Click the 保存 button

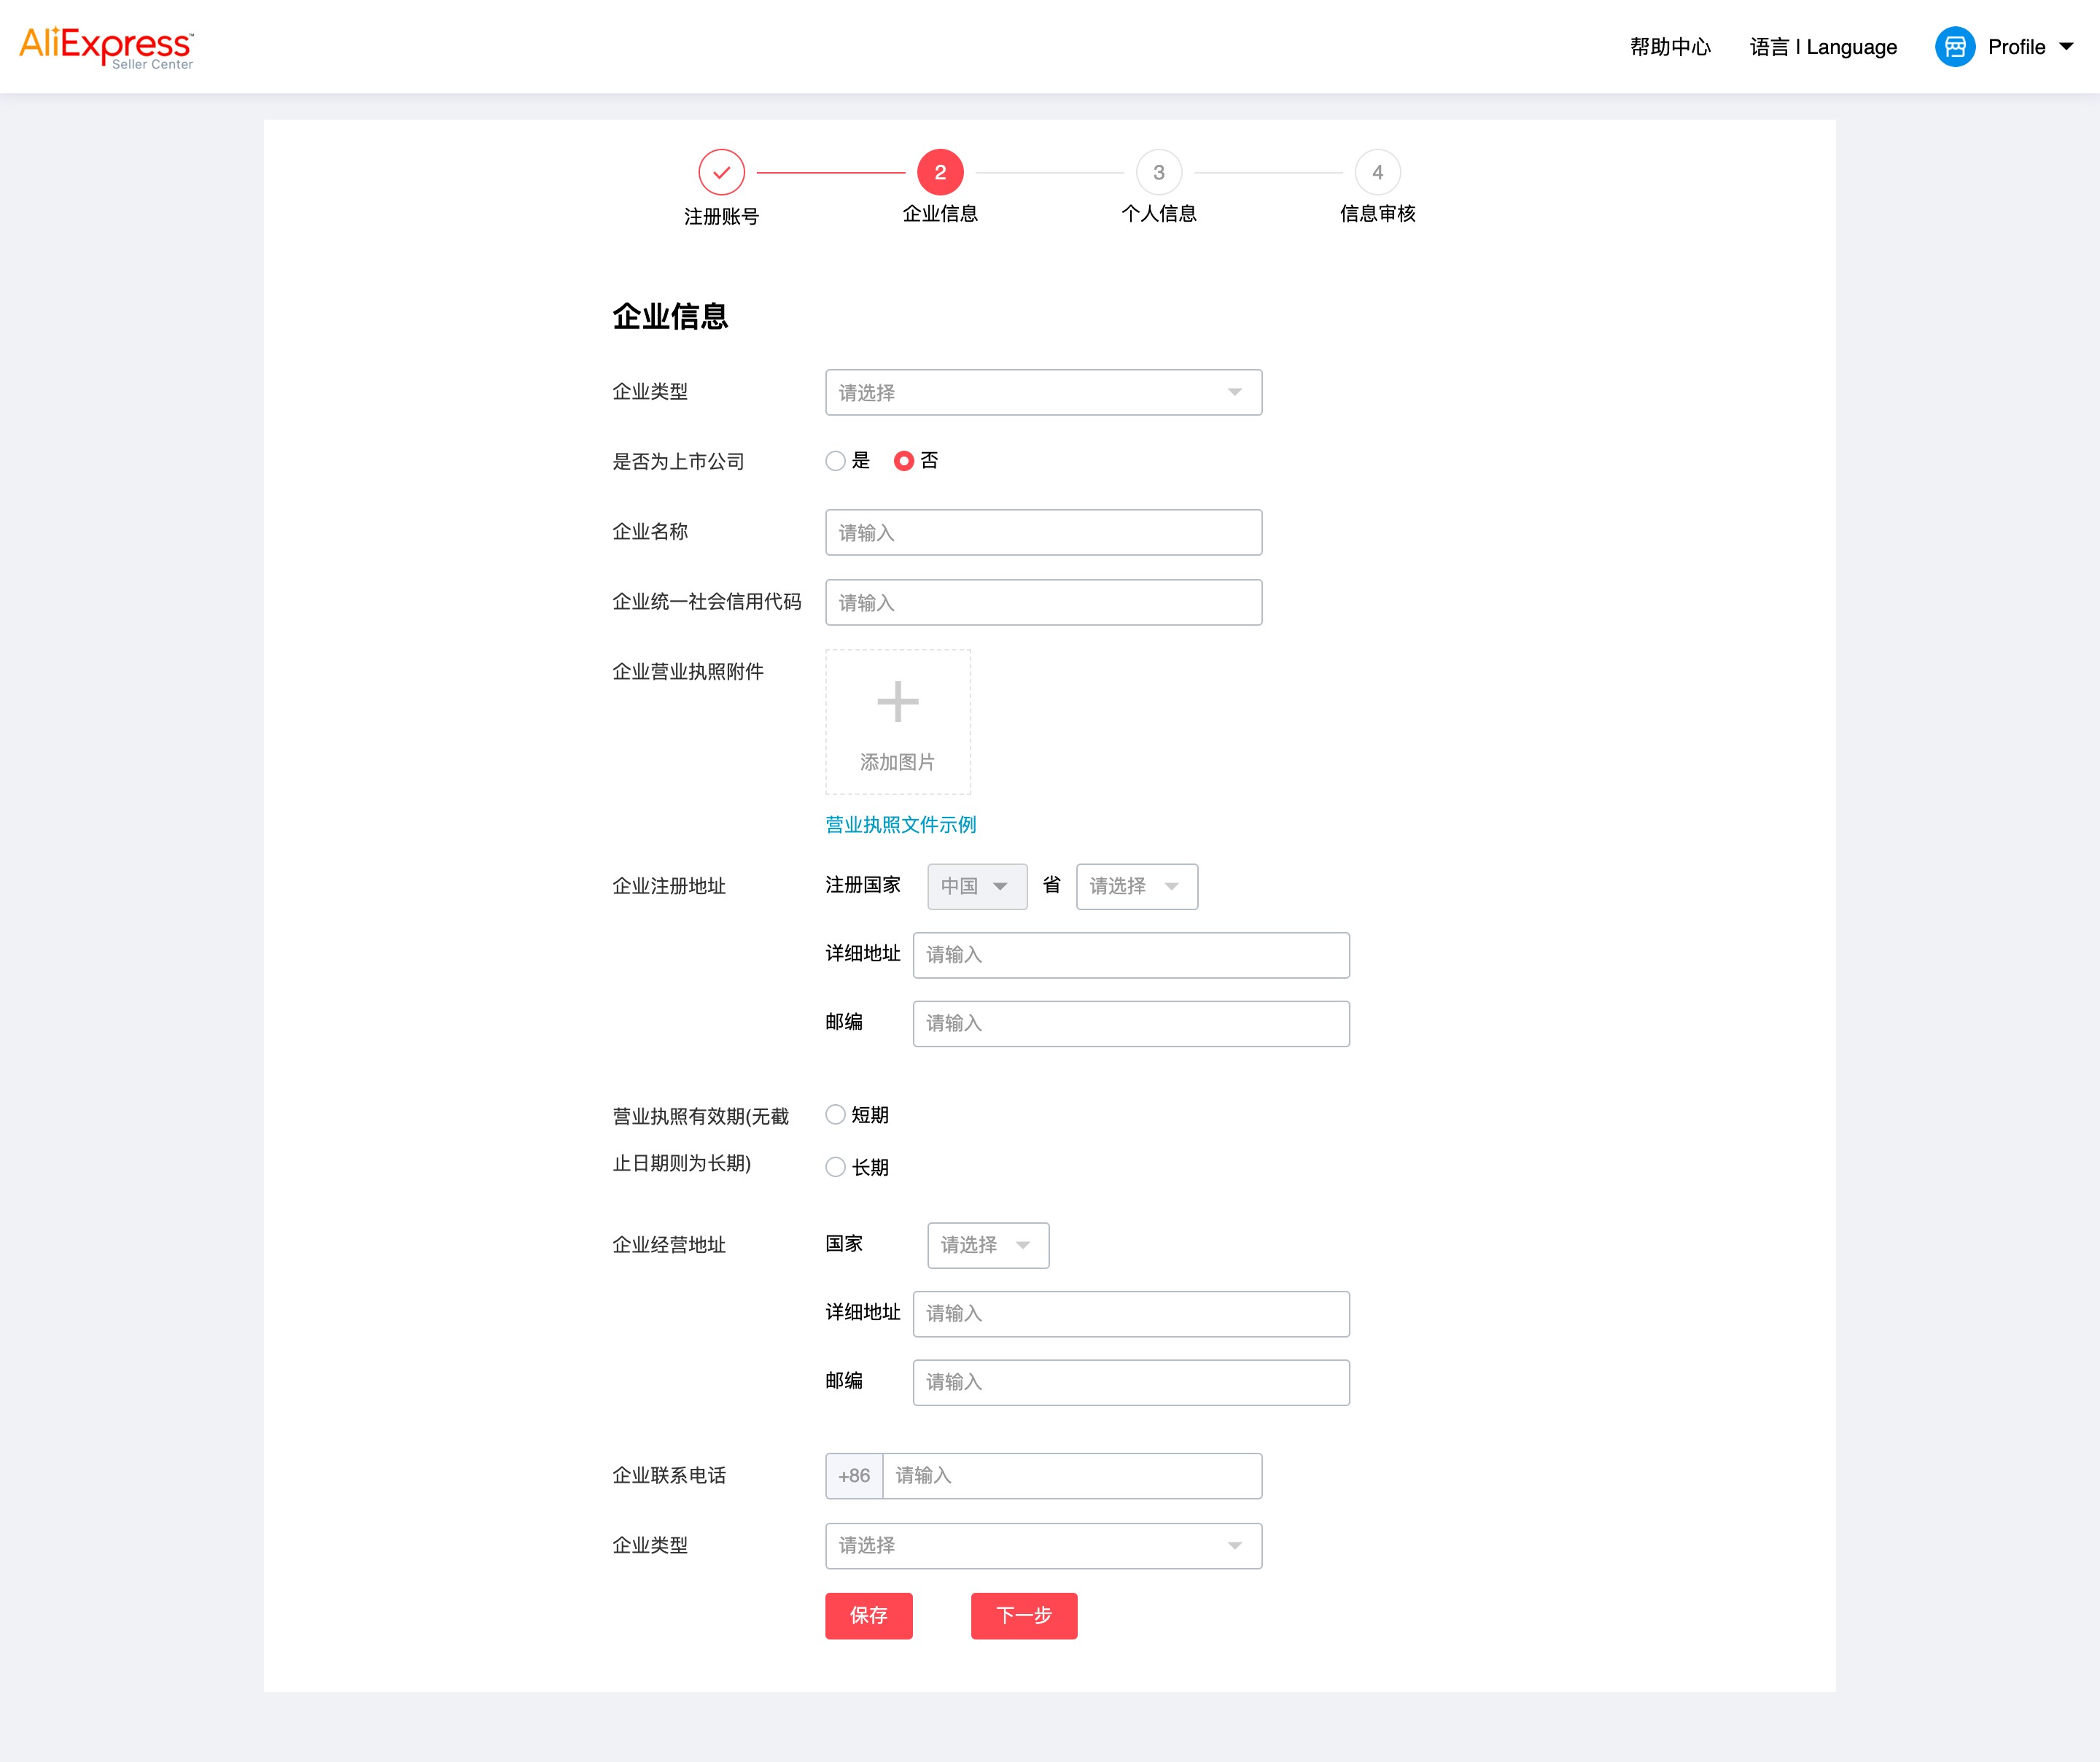[868, 1615]
